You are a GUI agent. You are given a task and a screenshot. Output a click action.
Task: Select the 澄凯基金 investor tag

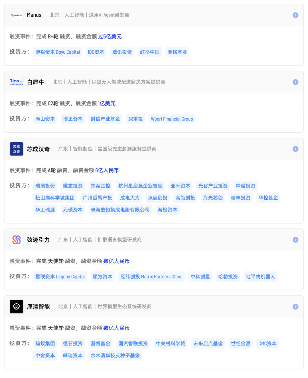100,344
